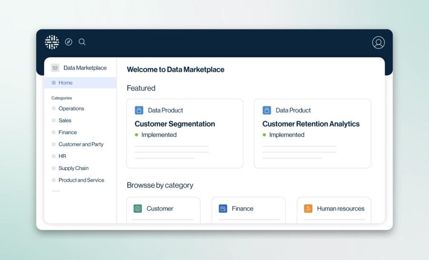
Task: Click the orange Human resources icon
Action: coord(308,209)
